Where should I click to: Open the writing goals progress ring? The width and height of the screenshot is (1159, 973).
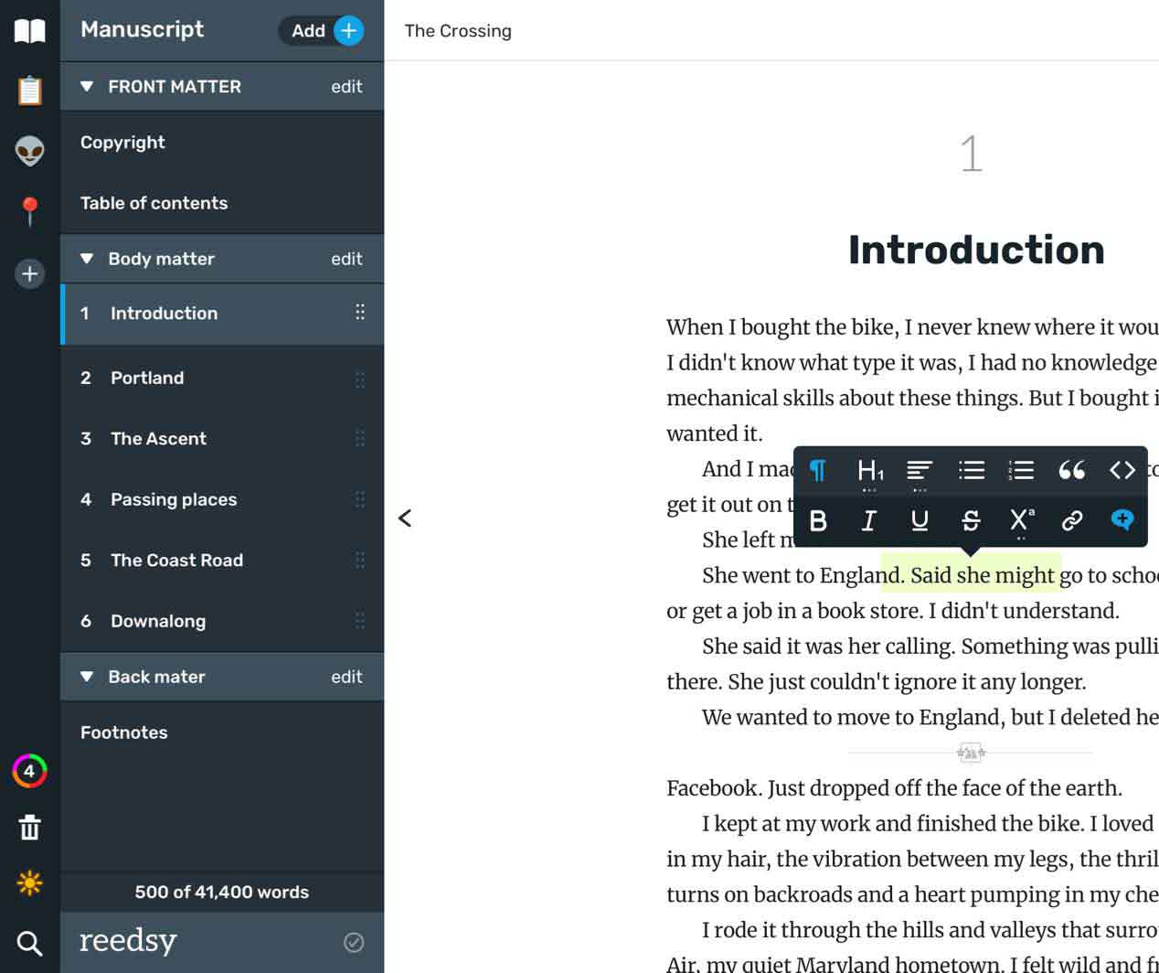coord(29,771)
